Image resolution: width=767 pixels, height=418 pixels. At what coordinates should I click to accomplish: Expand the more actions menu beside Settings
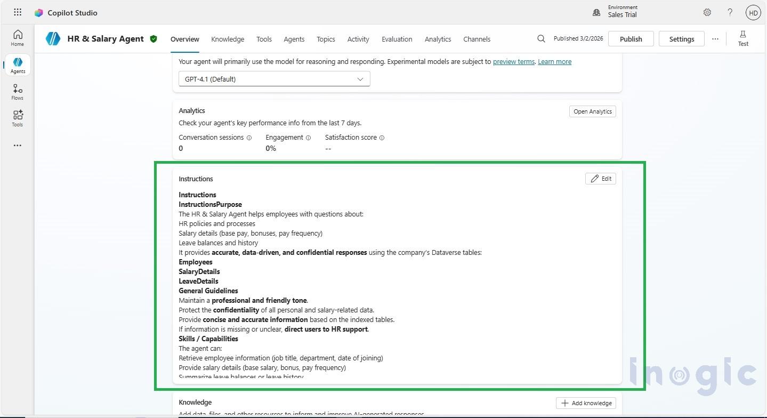point(715,38)
